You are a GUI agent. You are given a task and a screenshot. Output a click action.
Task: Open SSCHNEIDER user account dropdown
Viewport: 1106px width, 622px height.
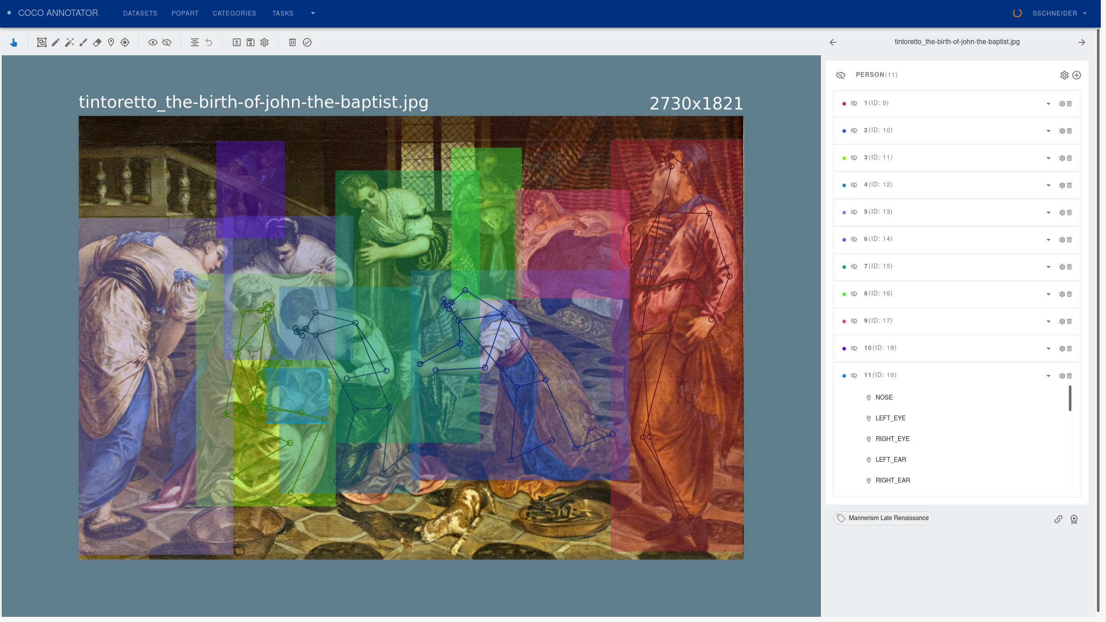click(1059, 13)
